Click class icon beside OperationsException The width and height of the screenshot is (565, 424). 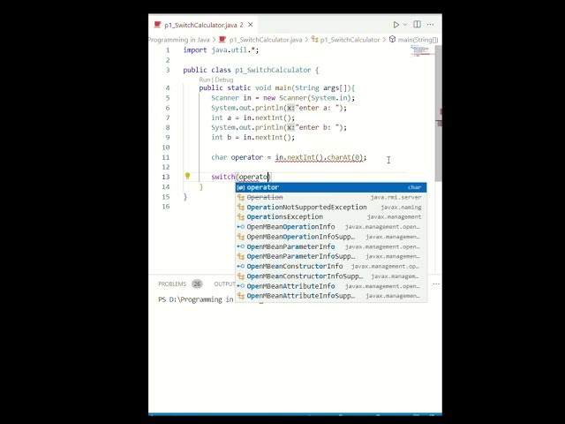point(241,217)
